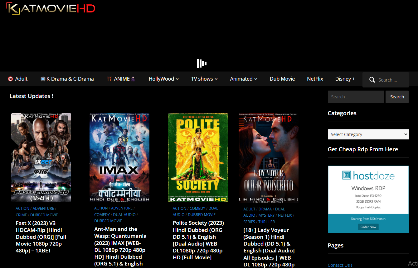Open the Ant-Man and the Wasp title link
The width and height of the screenshot is (418, 268).
[x=120, y=246]
